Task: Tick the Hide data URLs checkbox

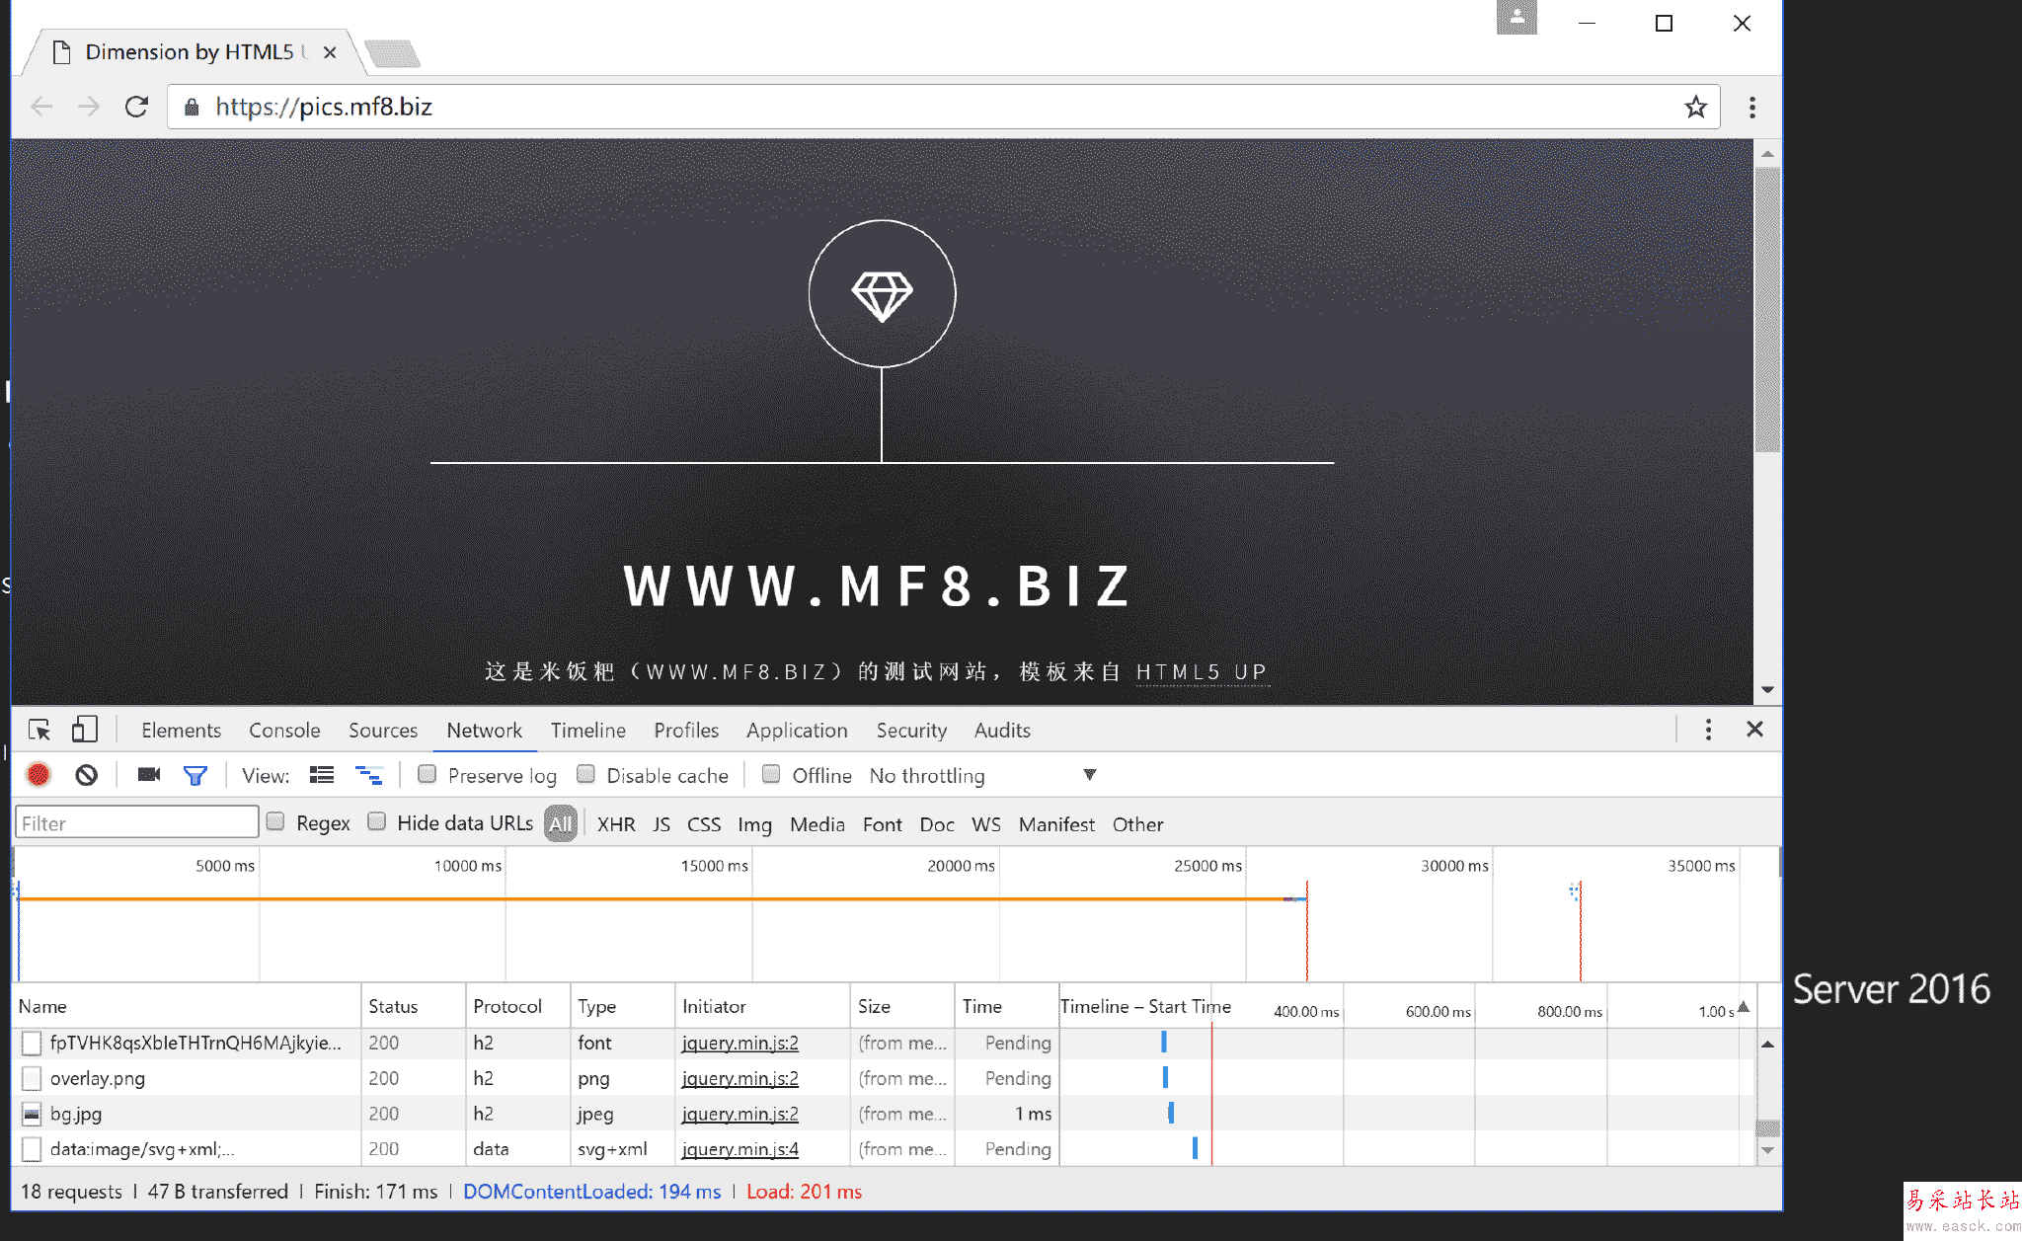Action: [377, 821]
